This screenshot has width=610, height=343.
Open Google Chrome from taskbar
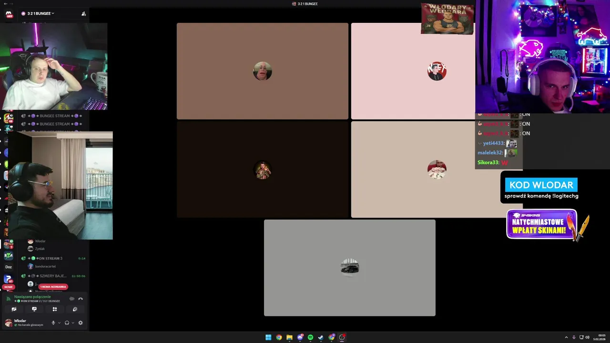click(279, 337)
